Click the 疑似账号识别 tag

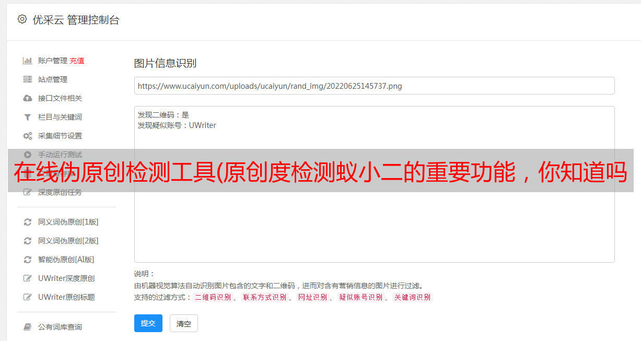[360, 297]
